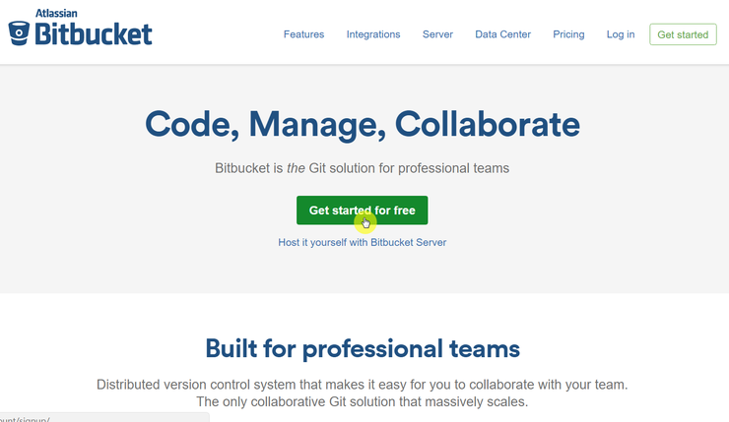
Task: Click the Log in link
Action: click(x=621, y=34)
